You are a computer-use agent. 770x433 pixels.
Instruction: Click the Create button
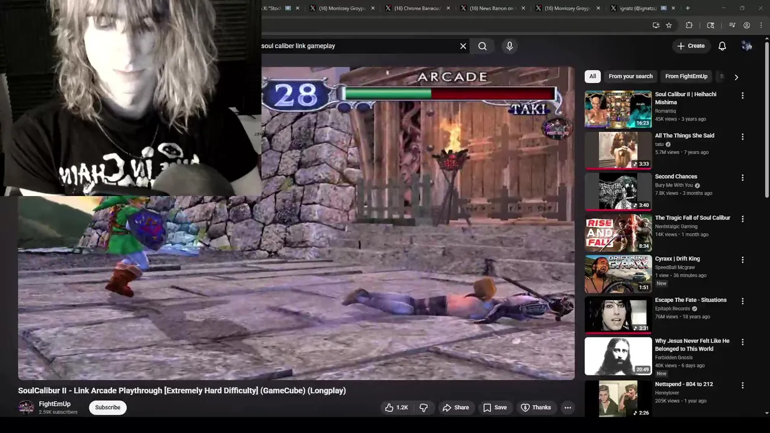point(691,46)
